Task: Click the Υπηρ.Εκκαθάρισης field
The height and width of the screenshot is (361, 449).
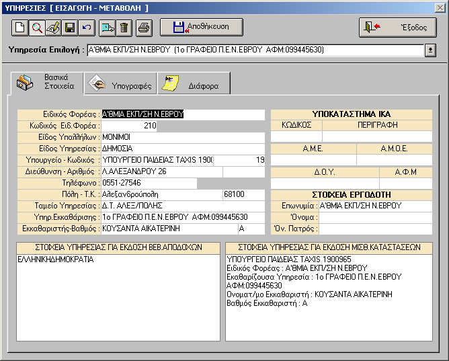Action: (x=183, y=218)
